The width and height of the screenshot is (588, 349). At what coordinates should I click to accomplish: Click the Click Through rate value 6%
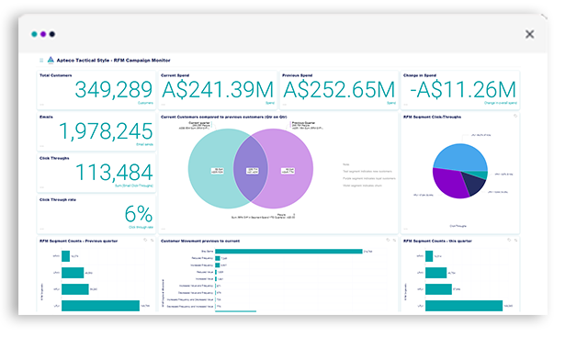[x=139, y=214]
